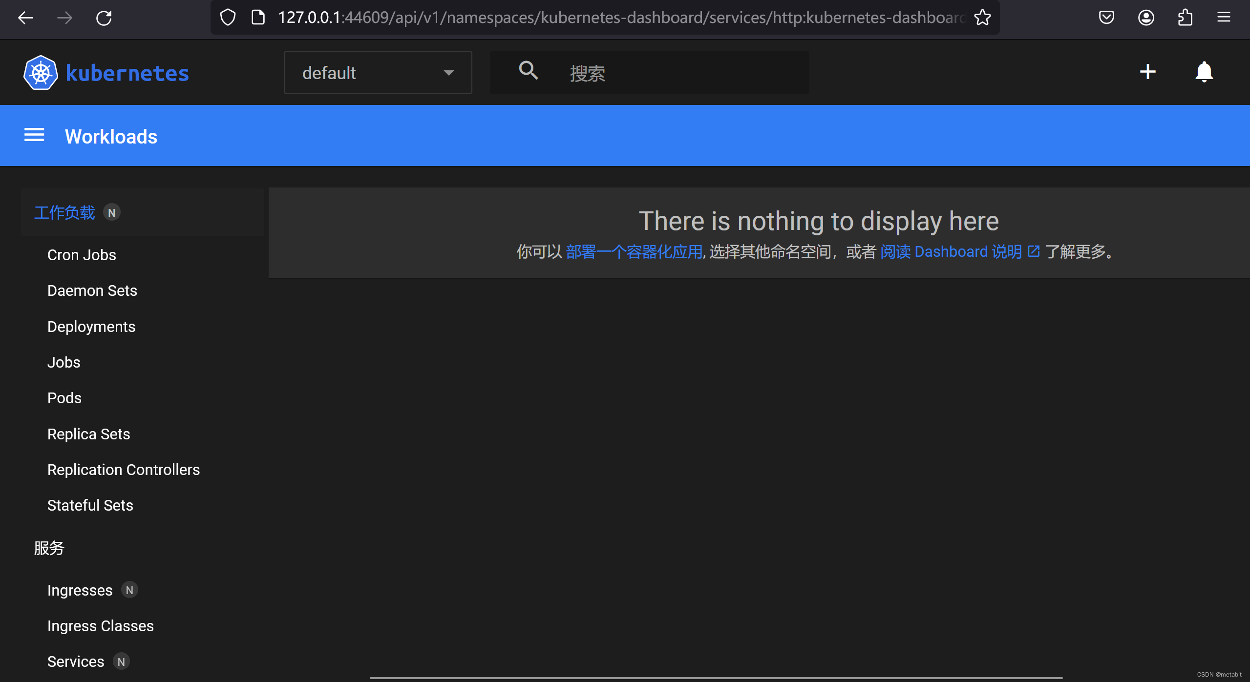Click the kubernetes wordmark link
The width and height of the screenshot is (1250, 682).
tap(127, 73)
